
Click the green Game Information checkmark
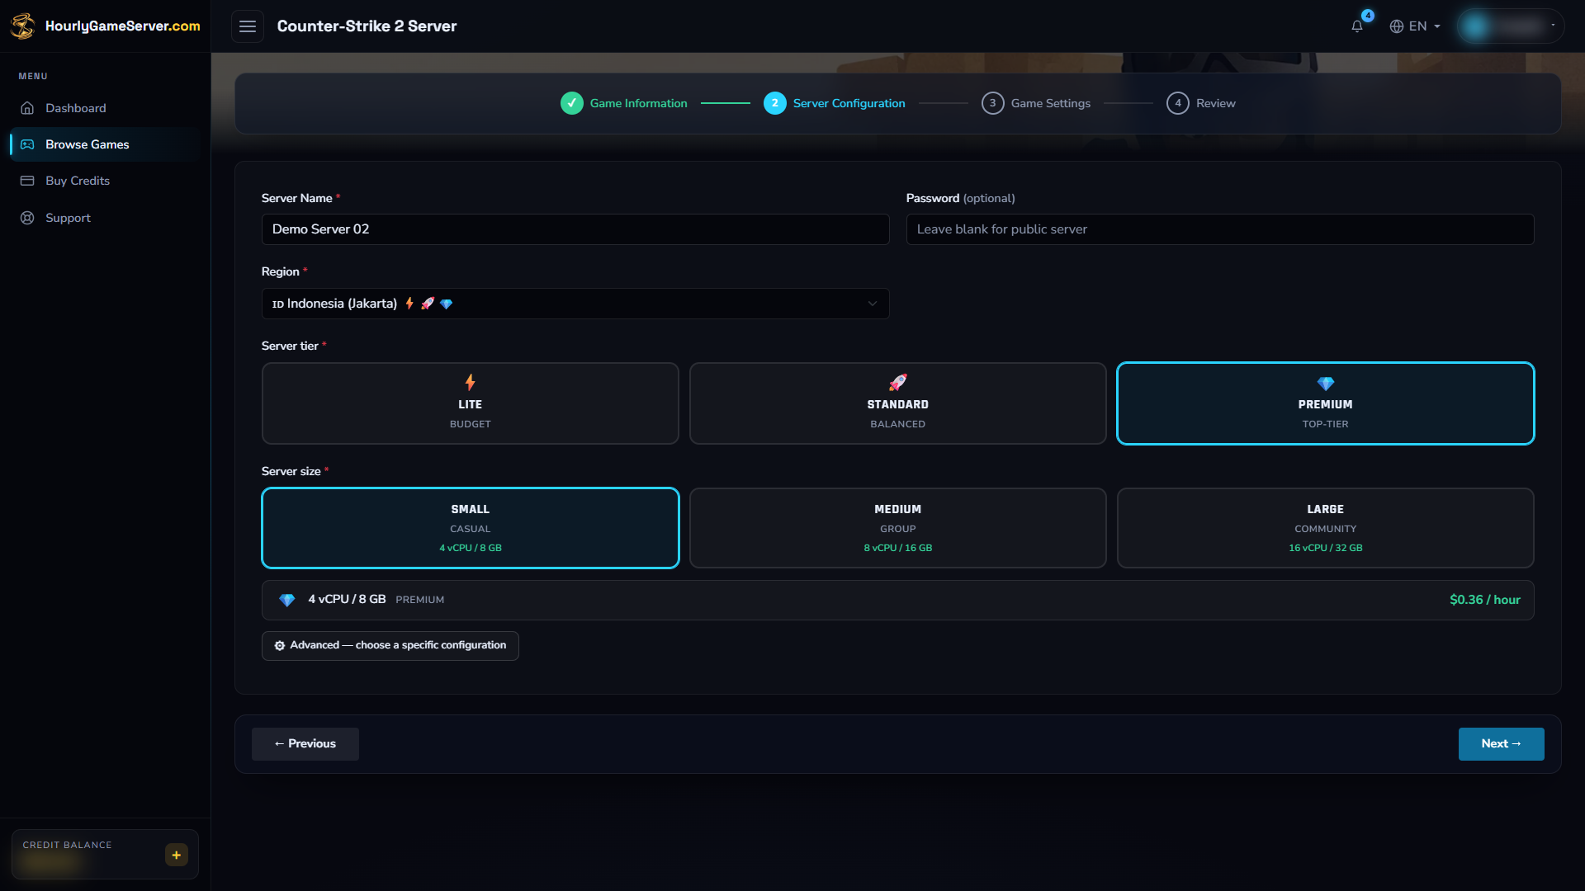(572, 103)
